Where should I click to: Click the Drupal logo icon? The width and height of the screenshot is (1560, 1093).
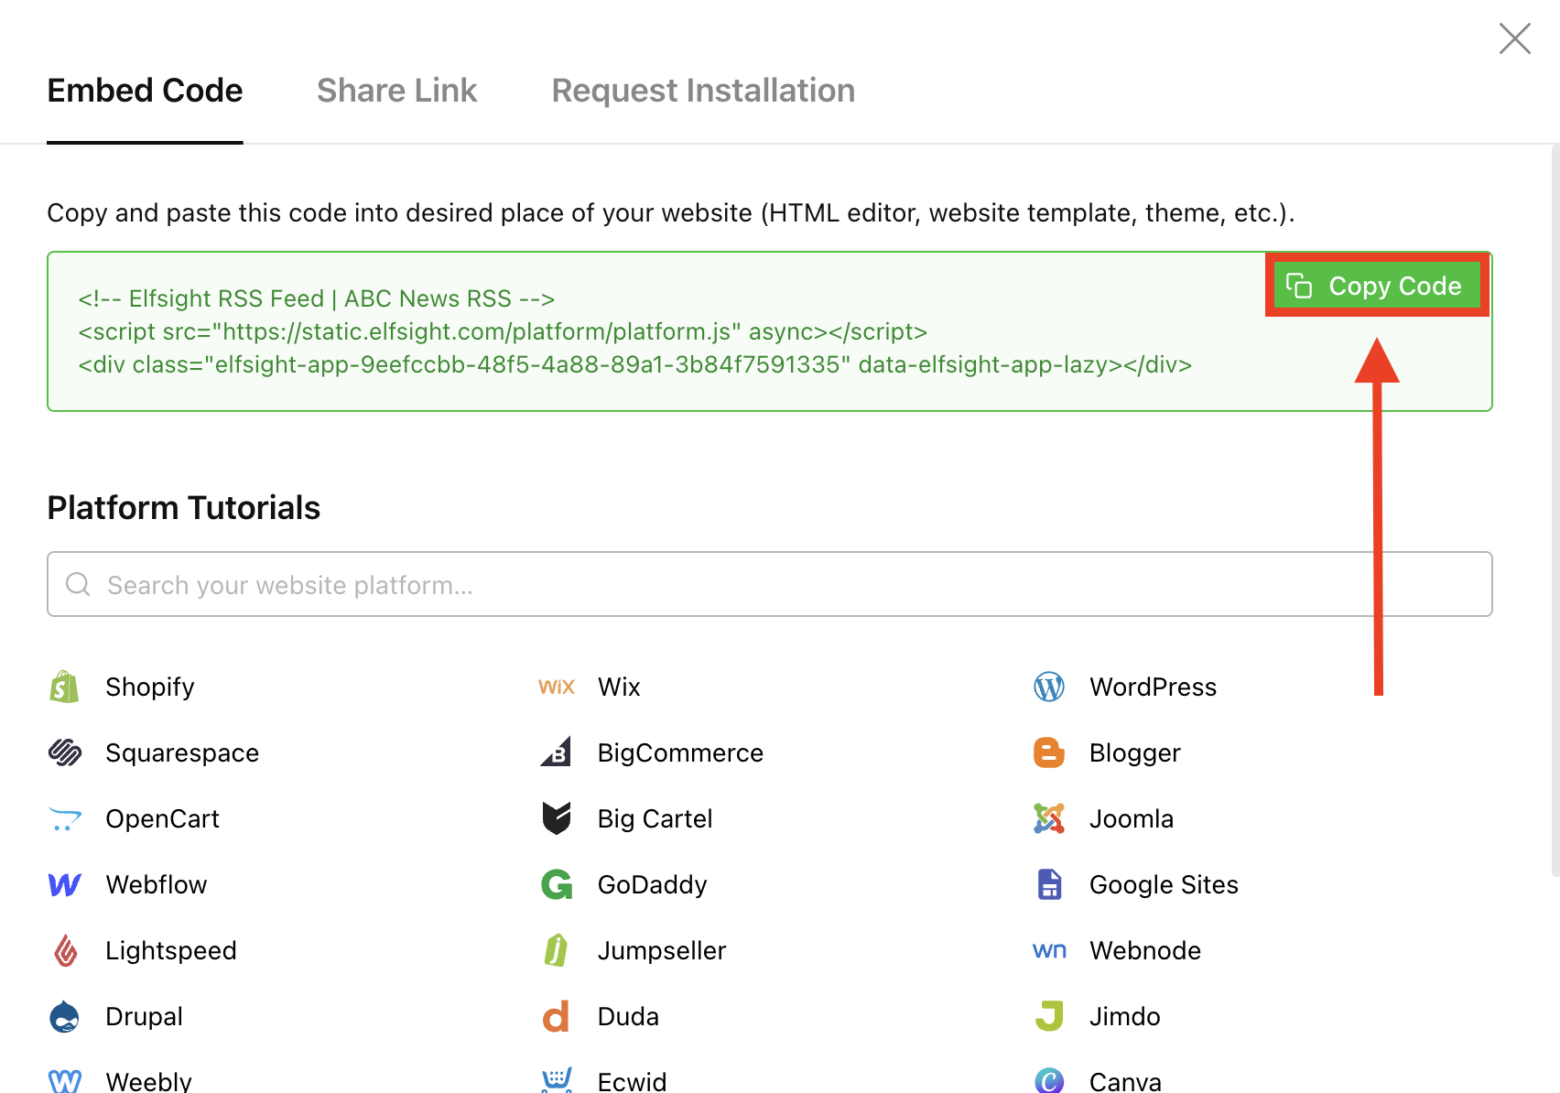click(x=65, y=1016)
